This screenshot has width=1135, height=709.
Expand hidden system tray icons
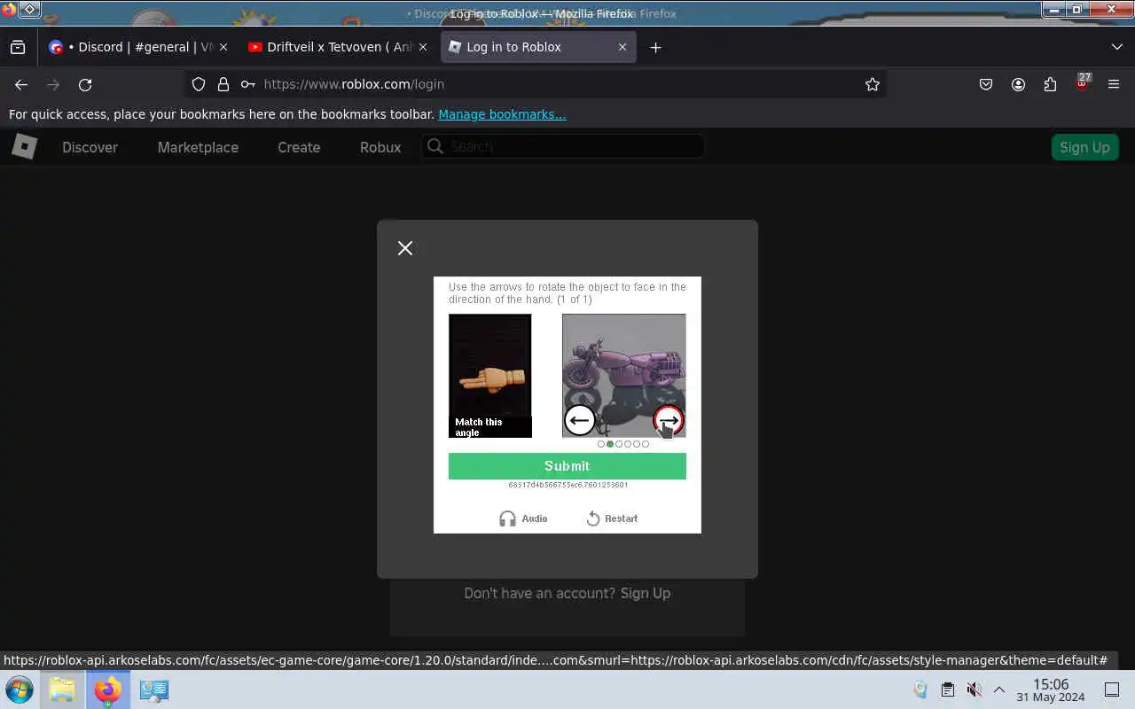(999, 690)
